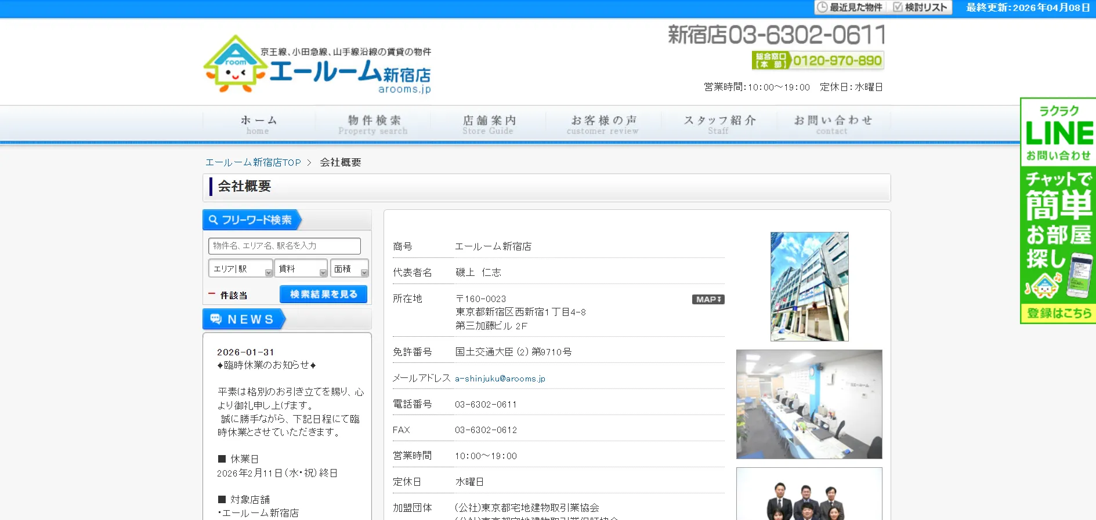Open the office interior photo thumbnail
Viewport: 1096px width, 520px height.
809,404
